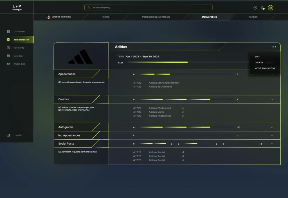
Task: Click the Log Out icon
Action: pyautogui.click(x=8, y=135)
